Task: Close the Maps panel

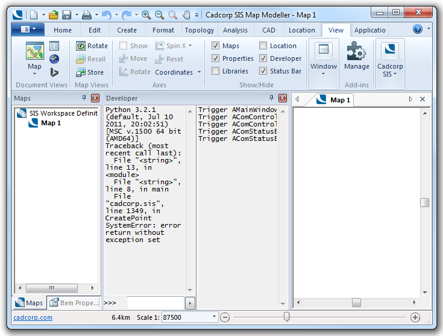Action: (95, 98)
